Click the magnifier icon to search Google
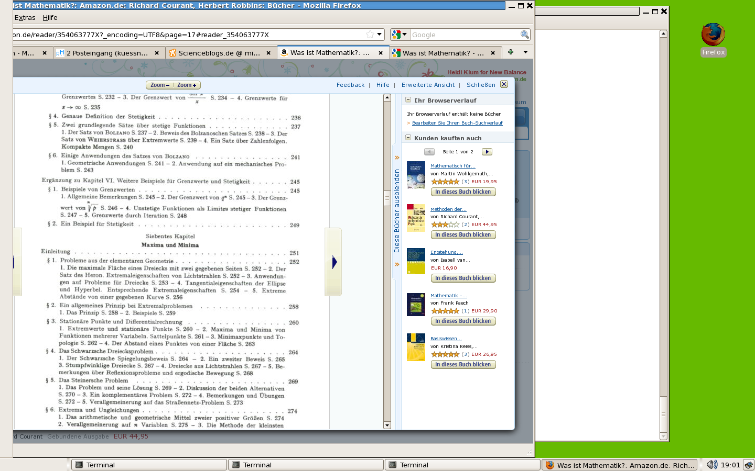The image size is (755, 471). [524, 35]
